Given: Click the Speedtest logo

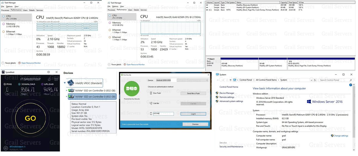Looking at the screenshot, I should coord(30,79).
